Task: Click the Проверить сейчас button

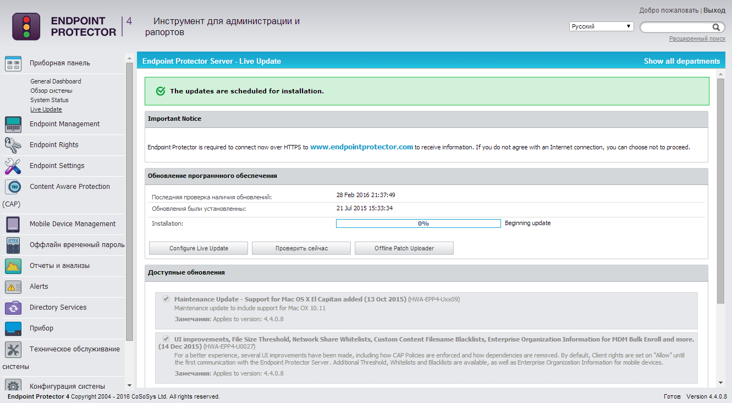Action: [x=301, y=248]
